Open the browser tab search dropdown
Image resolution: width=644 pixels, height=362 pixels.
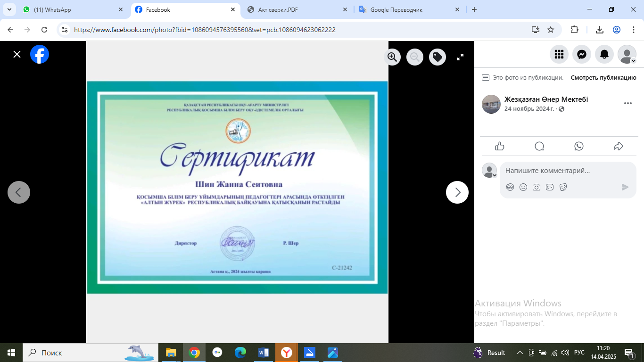[x=9, y=9]
